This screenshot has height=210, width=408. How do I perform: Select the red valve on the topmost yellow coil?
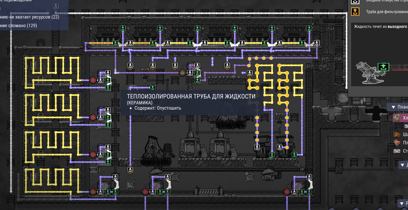[x=93, y=80]
